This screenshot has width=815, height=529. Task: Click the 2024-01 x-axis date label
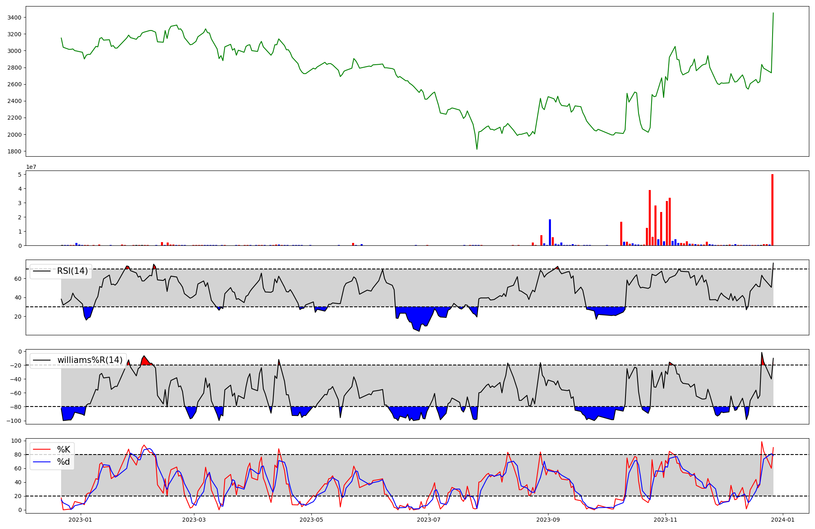(783, 520)
